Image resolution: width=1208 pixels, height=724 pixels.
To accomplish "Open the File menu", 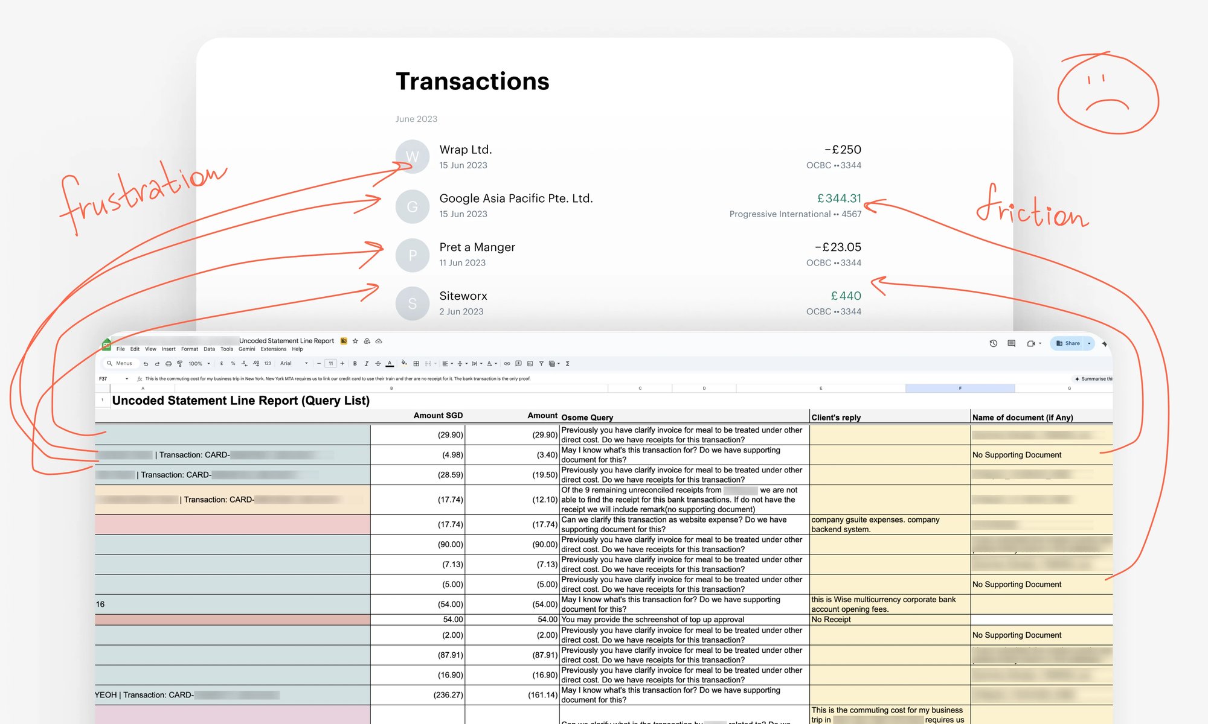I will coord(120,349).
